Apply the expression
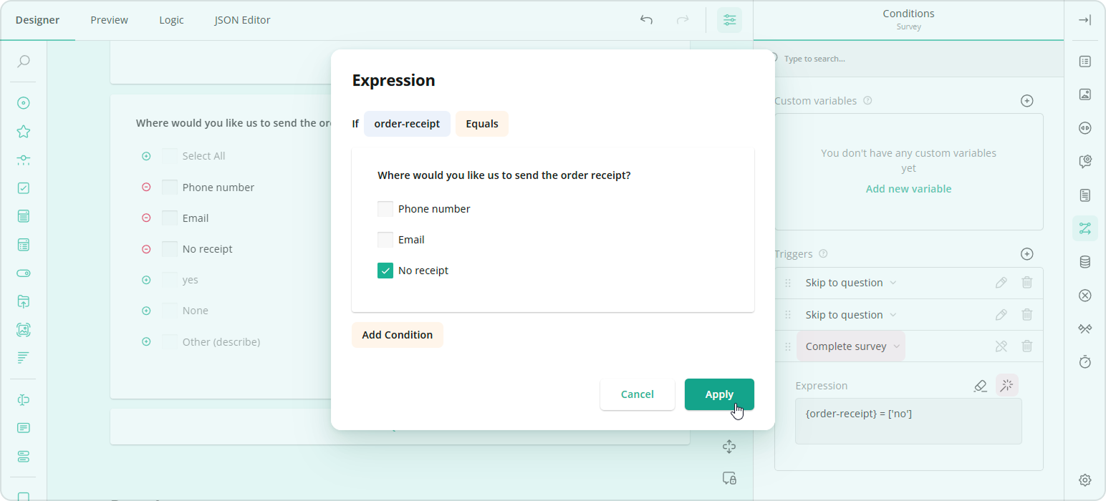This screenshot has height=501, width=1106. click(718, 394)
